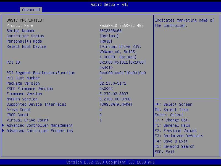Select the Drive Count entry

19,110
